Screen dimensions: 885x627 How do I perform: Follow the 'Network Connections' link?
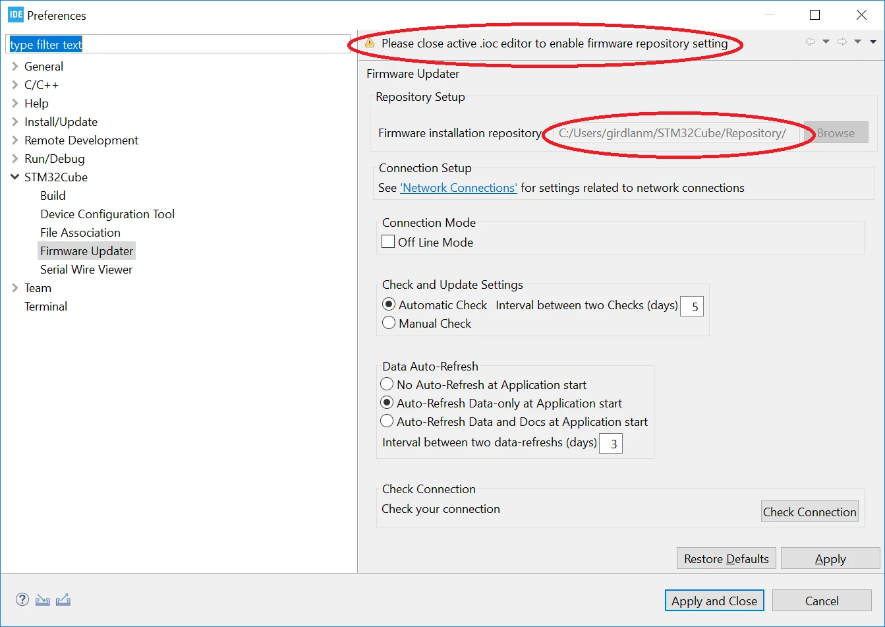(x=459, y=188)
